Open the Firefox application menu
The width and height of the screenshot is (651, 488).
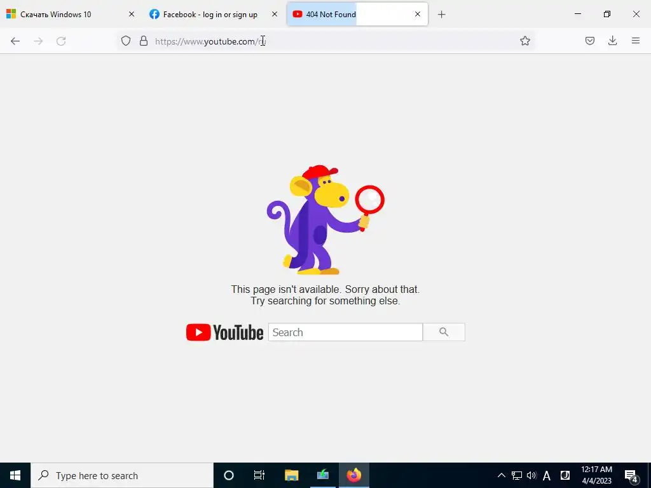(x=635, y=41)
